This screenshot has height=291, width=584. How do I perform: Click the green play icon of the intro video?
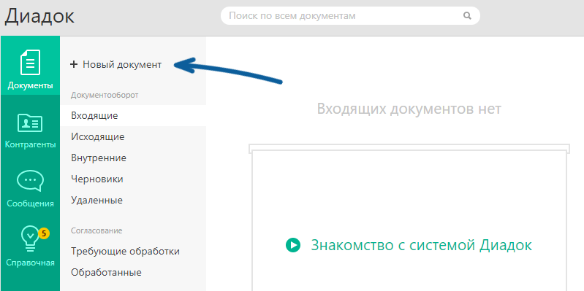click(x=293, y=245)
